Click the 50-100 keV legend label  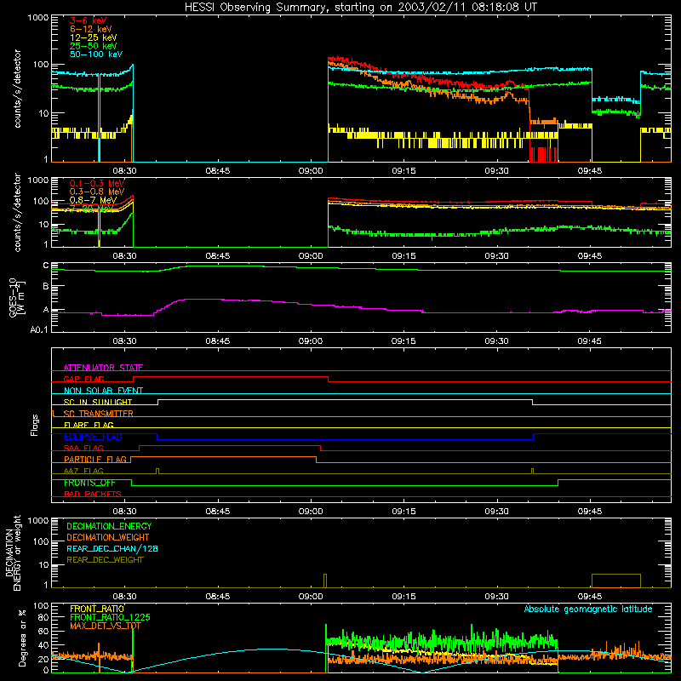pos(96,54)
